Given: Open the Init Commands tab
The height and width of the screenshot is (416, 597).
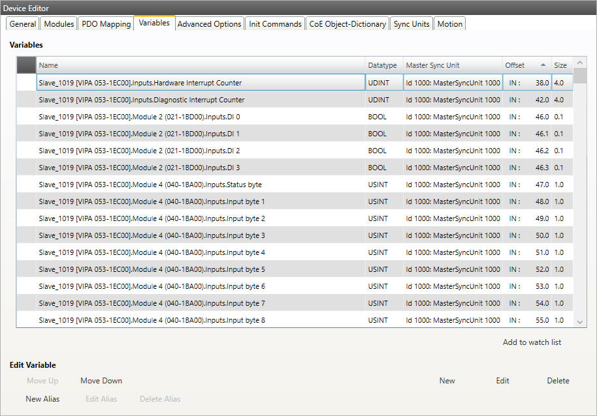Looking at the screenshot, I should (x=275, y=24).
